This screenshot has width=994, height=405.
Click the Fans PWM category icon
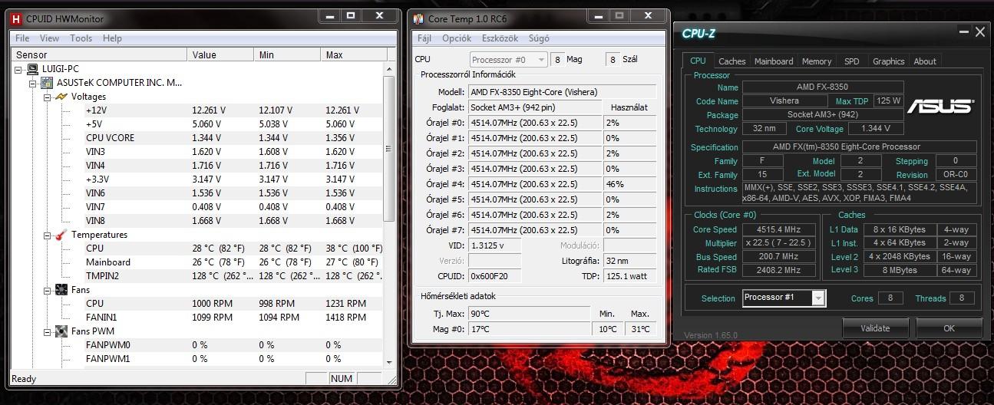click(61, 331)
